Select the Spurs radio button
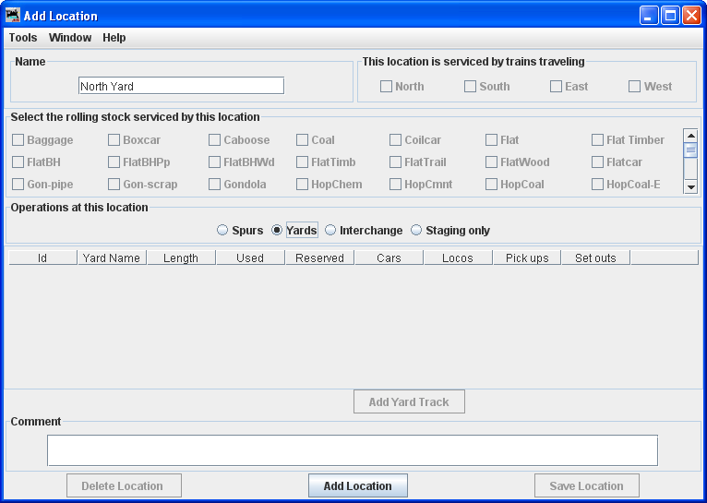The width and height of the screenshot is (707, 503). tap(222, 231)
